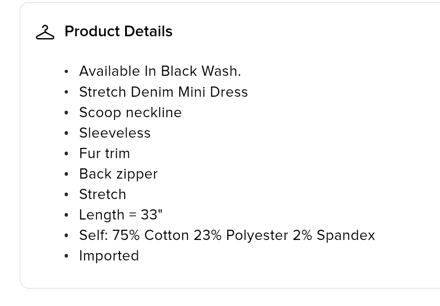The height and width of the screenshot is (306, 440).
Task: Click the word Polyester in fabric composition
Action: point(257,235)
